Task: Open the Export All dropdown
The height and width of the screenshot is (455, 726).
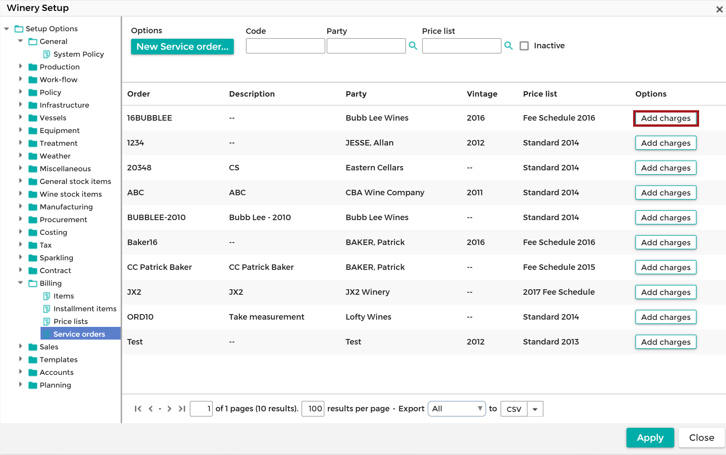Action: 457,409
